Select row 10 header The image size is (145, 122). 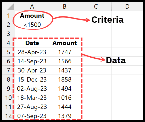point(8,97)
